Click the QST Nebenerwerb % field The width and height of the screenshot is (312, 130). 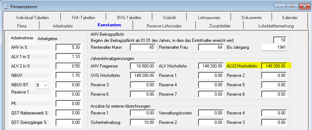(x=68, y=113)
